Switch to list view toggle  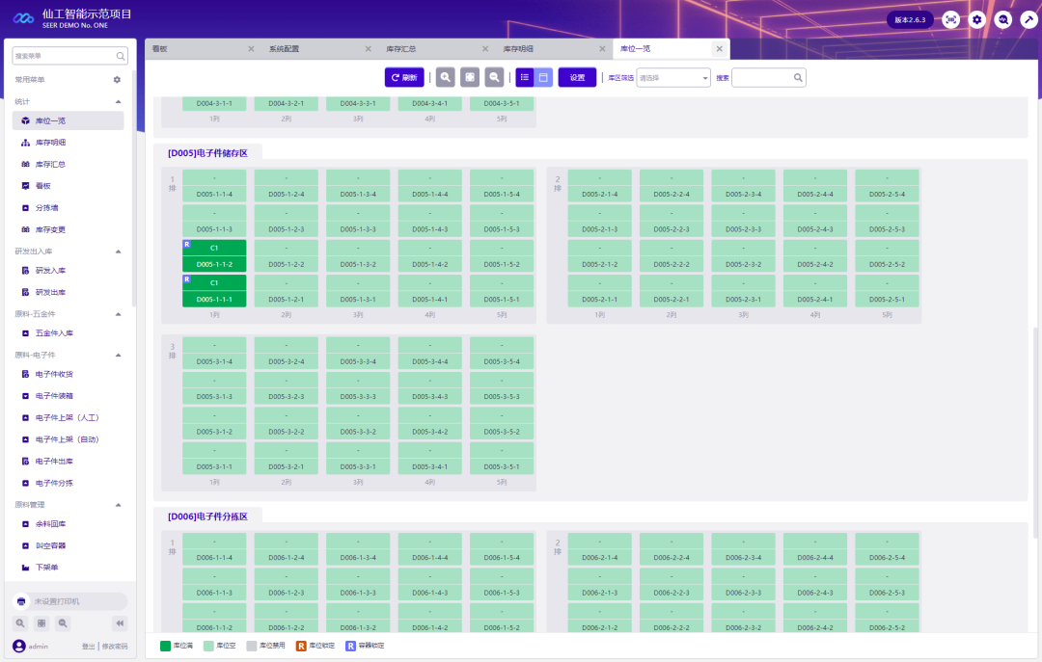point(525,78)
